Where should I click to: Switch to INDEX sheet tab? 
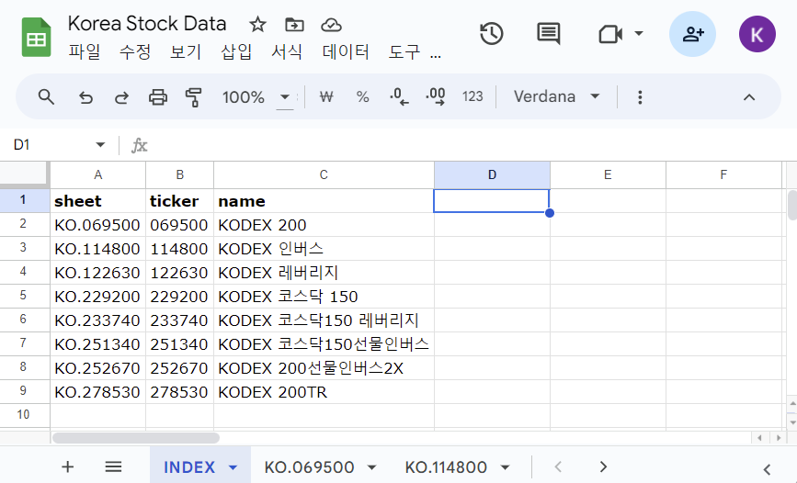[189, 467]
